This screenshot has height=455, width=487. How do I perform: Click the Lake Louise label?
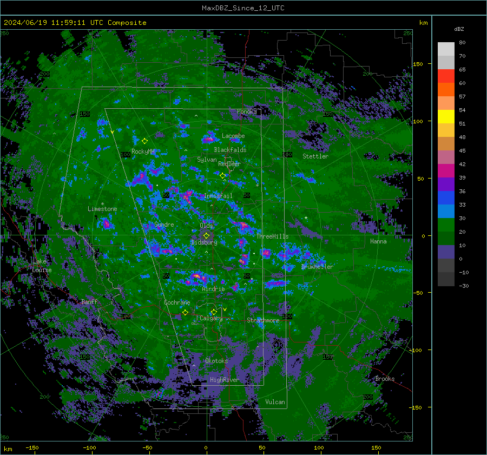(42, 266)
